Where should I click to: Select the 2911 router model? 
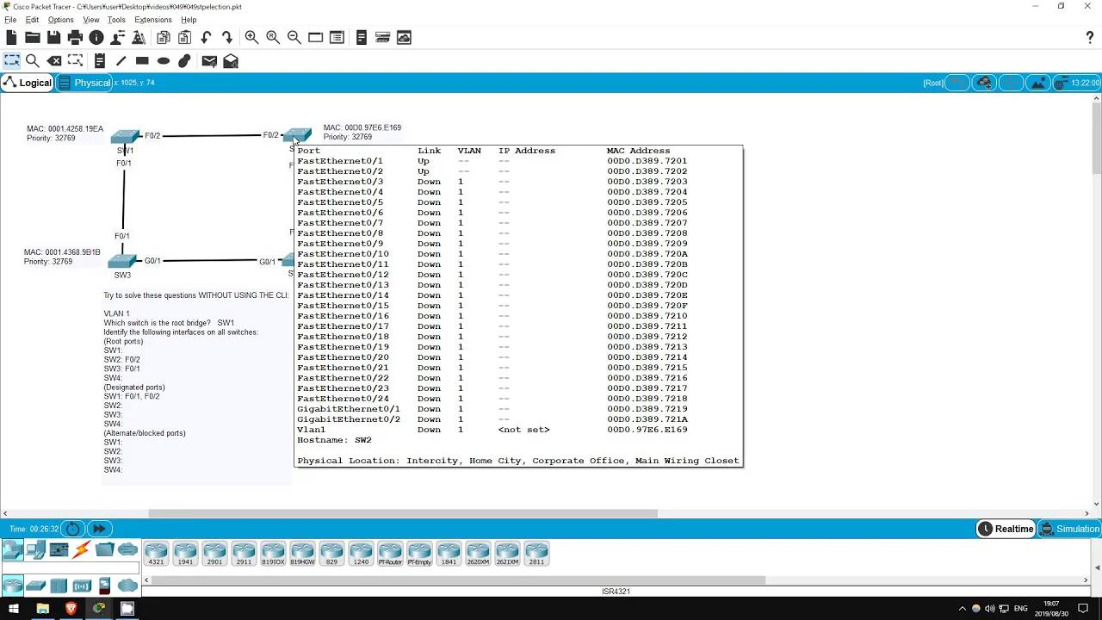(x=244, y=554)
